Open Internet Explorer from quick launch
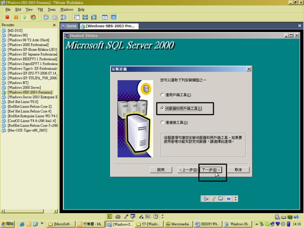304x228 pixels. pos(22,224)
